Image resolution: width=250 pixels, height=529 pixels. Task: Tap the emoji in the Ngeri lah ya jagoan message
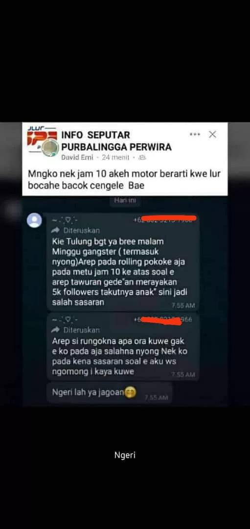coord(130,393)
